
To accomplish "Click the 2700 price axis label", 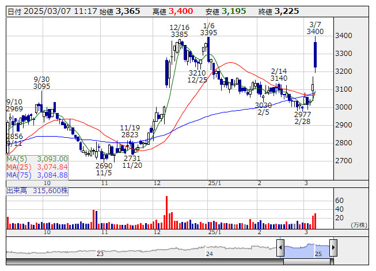I will [x=344, y=161].
